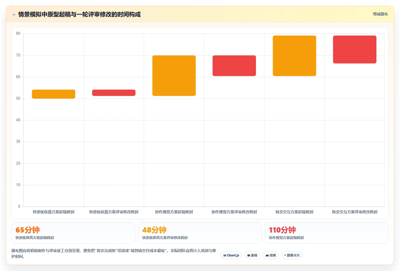Click the Chart.js chip label
Screen dimensions: 400x271
point(233,256)
